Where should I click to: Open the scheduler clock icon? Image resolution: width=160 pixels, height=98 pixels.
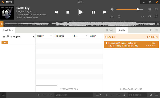tap(119, 17)
